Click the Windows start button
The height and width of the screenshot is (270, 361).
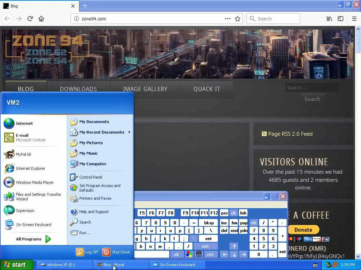17,265
